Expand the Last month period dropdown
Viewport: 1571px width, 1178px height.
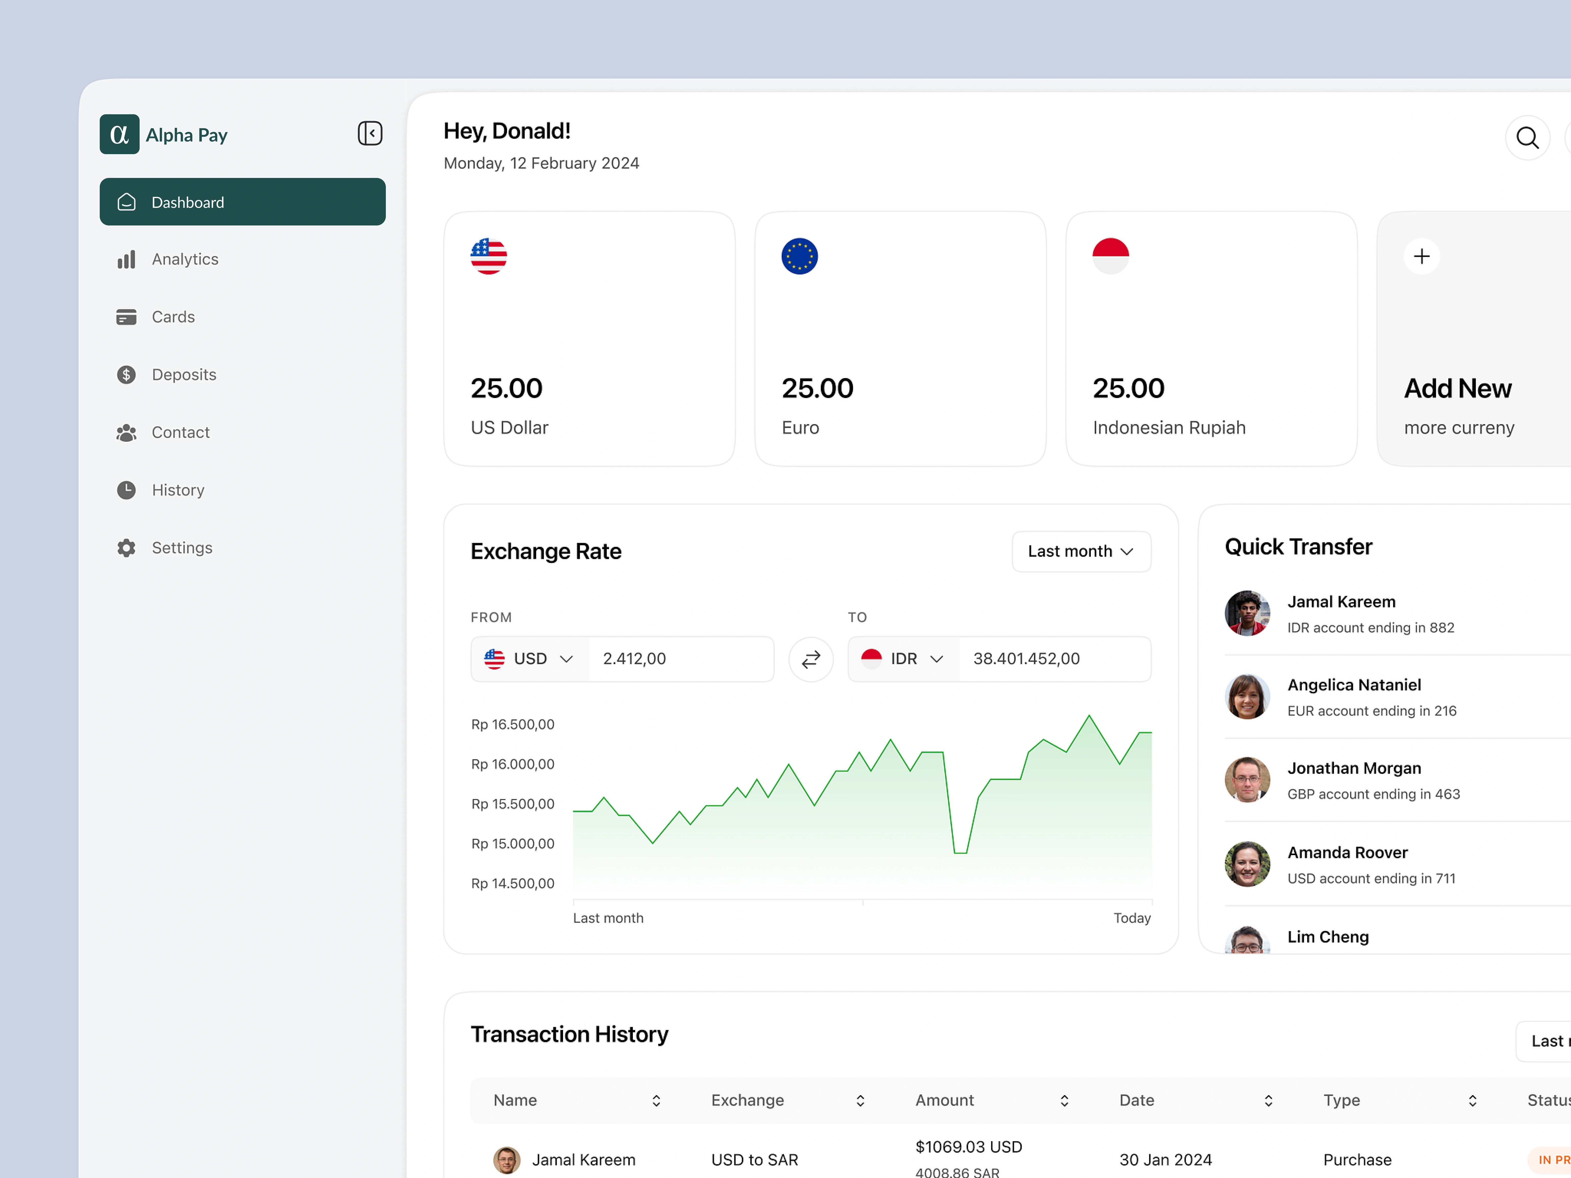coord(1080,552)
